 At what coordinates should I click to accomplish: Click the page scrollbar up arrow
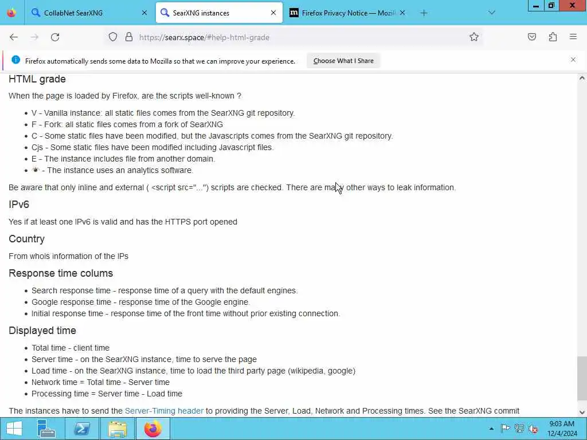[x=582, y=78]
